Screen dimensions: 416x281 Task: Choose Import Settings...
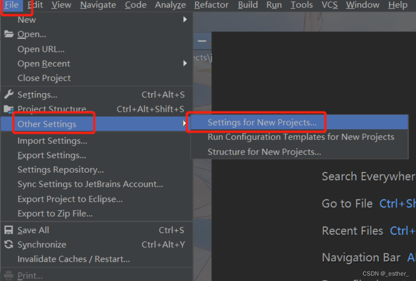click(x=97, y=141)
